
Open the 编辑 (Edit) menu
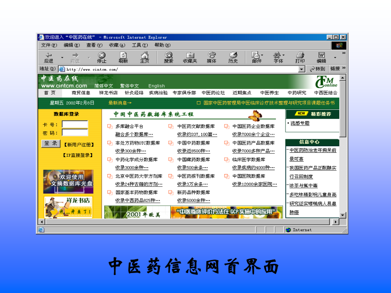(x=72, y=45)
